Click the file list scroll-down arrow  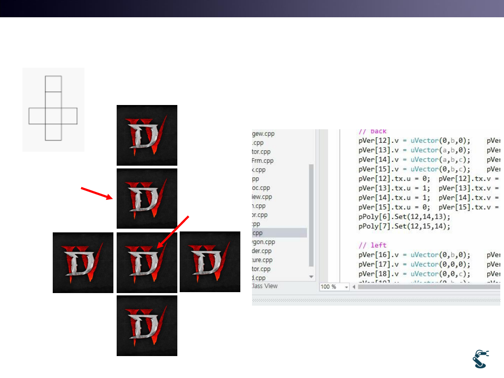[x=311, y=277]
